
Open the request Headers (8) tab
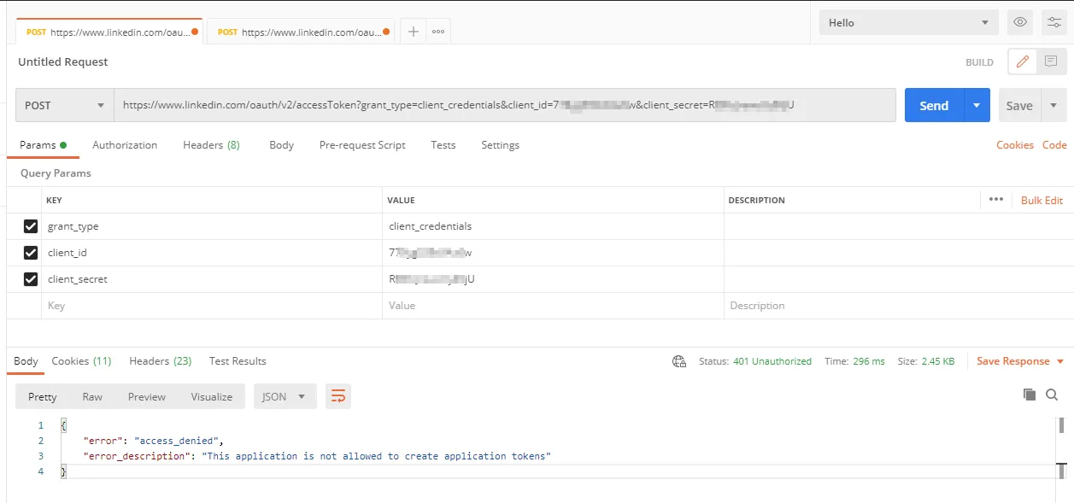[x=211, y=145]
